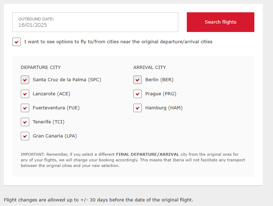
Task: Toggle Fuerteventura (FUE) checkbox
Action: pyautogui.click(x=25, y=108)
